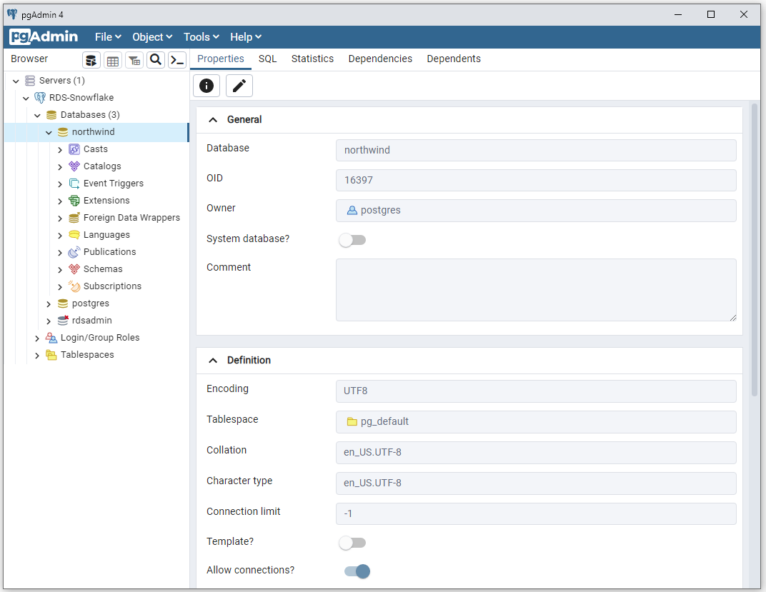This screenshot has width=766, height=592.
Task: Click the Owner field showing postgres
Action: 536,211
